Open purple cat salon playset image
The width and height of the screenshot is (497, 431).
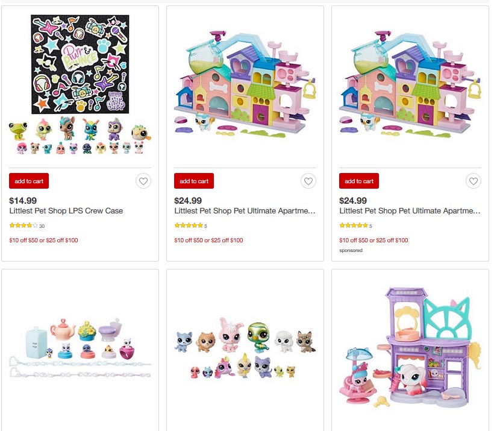point(410,348)
